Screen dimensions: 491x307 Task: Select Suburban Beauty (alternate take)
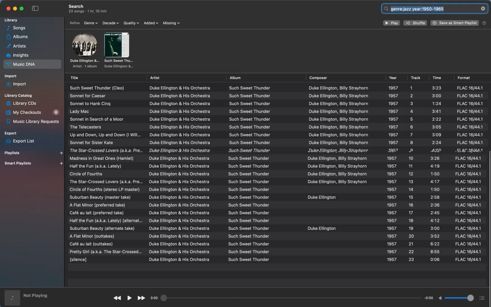277,228
